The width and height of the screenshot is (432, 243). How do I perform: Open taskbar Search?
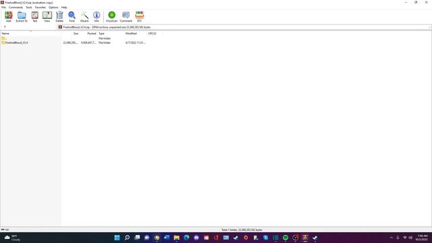pyautogui.click(x=127, y=238)
